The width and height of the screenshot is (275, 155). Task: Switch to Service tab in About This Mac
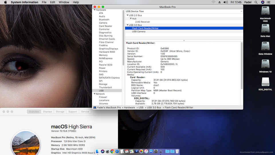point(85,112)
